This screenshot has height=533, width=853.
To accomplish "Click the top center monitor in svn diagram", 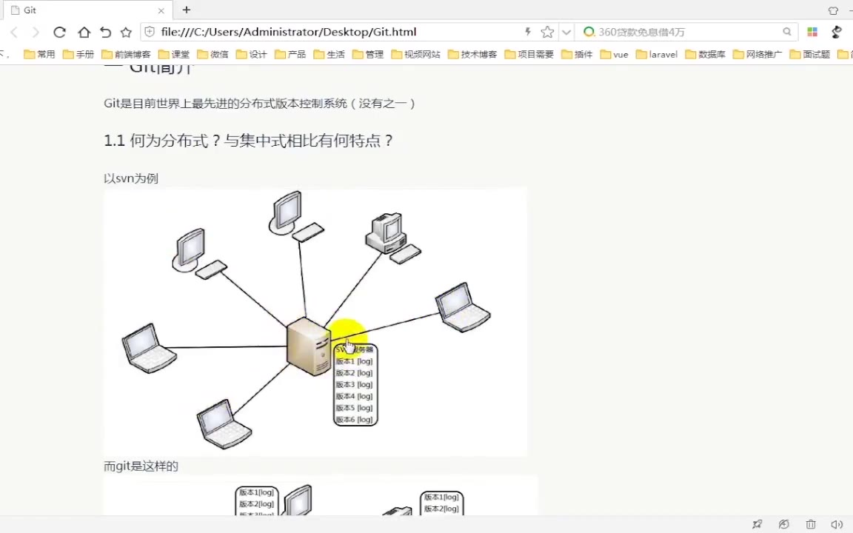I will [296, 216].
